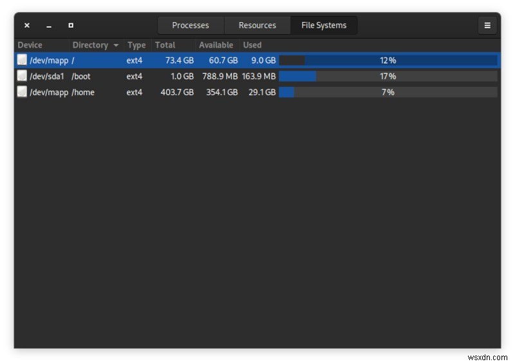Sort by the Type column header

pyautogui.click(x=136, y=45)
